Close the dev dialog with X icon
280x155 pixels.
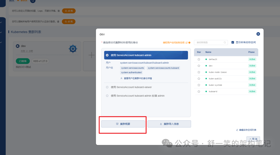click(x=258, y=34)
